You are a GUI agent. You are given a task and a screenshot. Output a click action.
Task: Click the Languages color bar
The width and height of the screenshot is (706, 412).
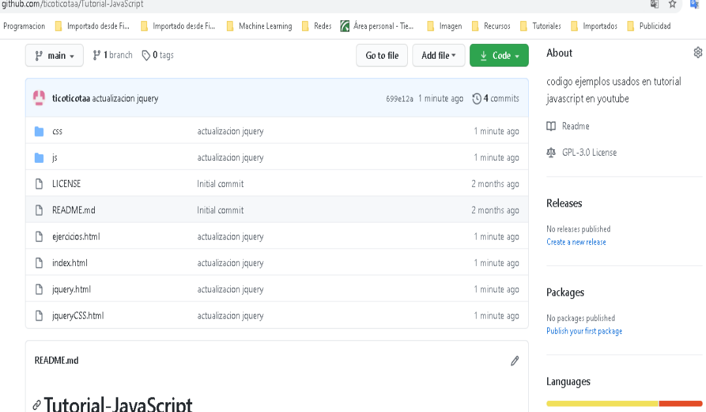click(x=624, y=403)
